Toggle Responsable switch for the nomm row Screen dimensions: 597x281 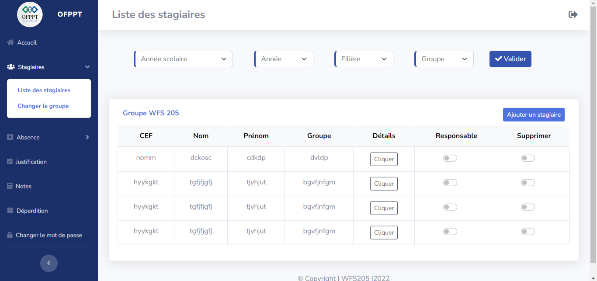coord(450,158)
